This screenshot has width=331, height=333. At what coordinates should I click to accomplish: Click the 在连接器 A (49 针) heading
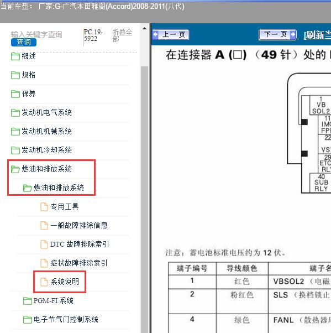pyautogui.click(x=248, y=55)
